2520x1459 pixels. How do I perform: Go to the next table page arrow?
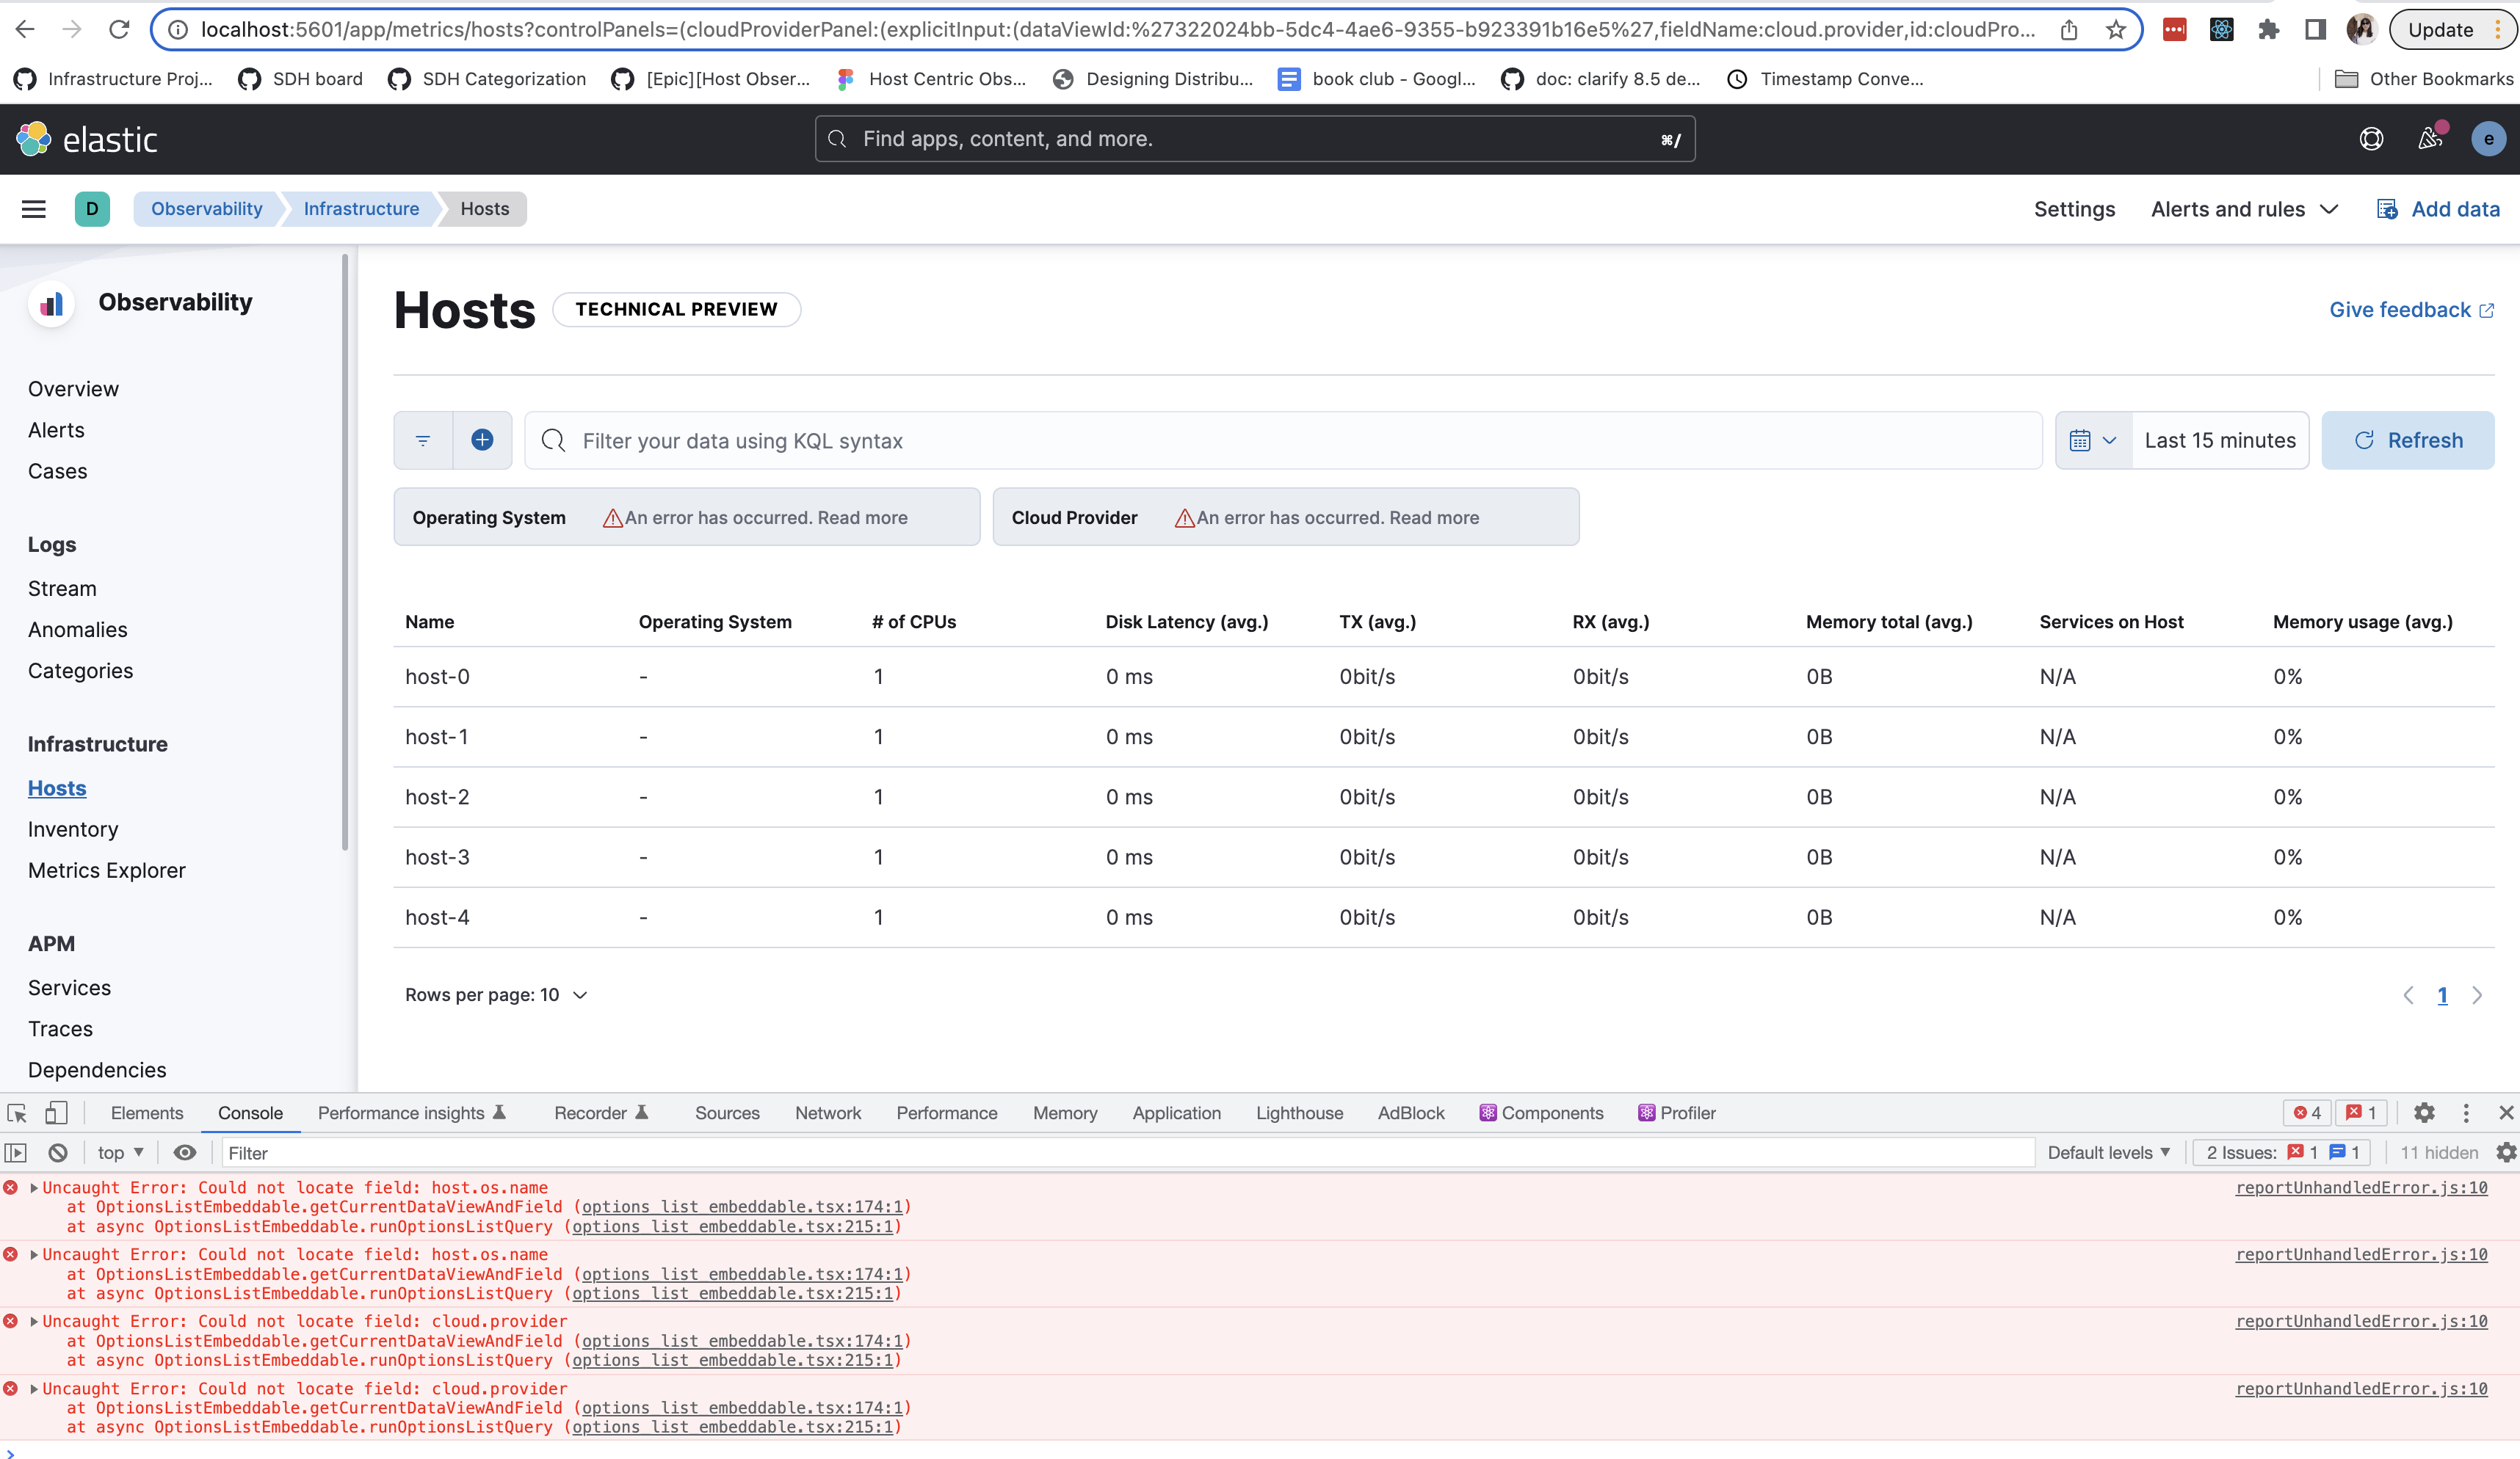pos(2476,995)
